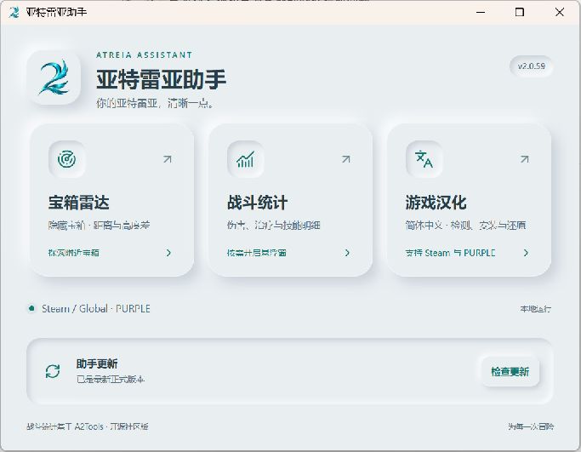Open 战斗统计 via its diagonal arrow icon
This screenshot has width=581, height=452.
[346, 159]
